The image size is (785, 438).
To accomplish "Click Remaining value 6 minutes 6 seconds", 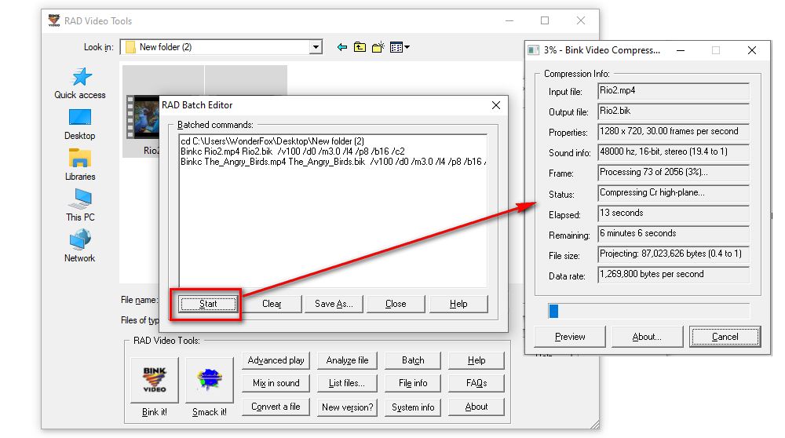I will [674, 234].
